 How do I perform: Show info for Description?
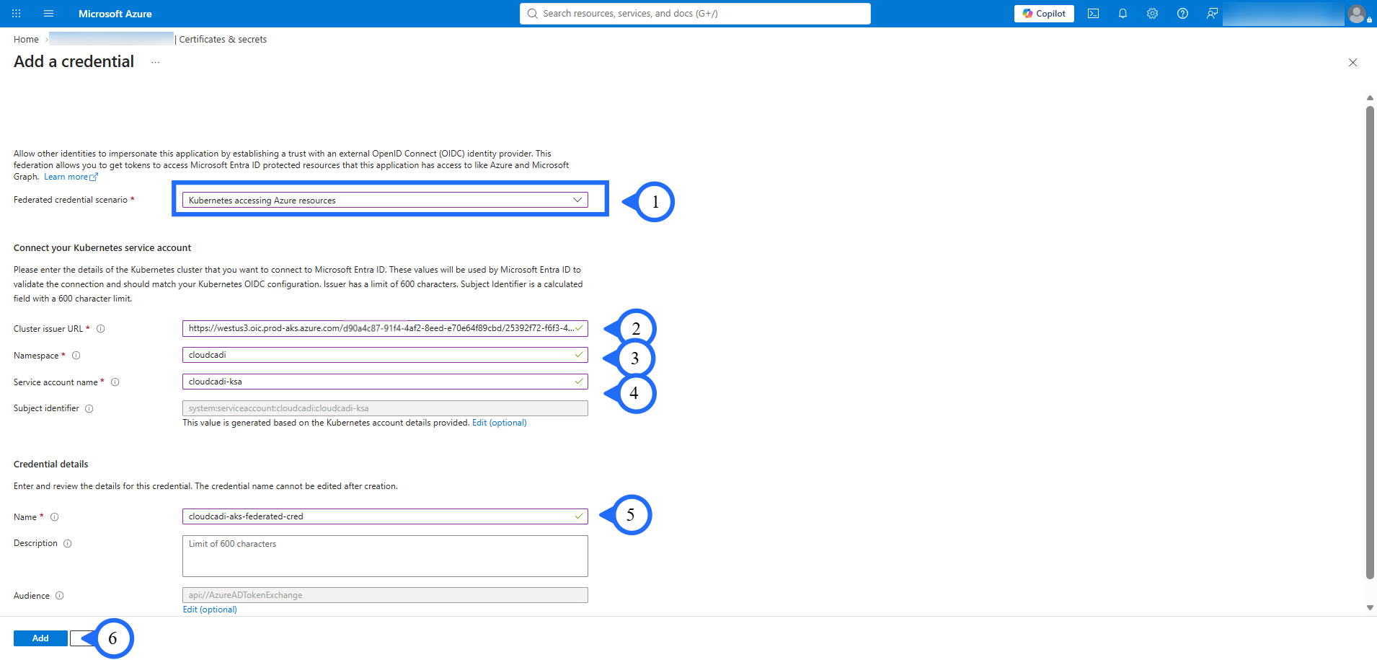[68, 544]
